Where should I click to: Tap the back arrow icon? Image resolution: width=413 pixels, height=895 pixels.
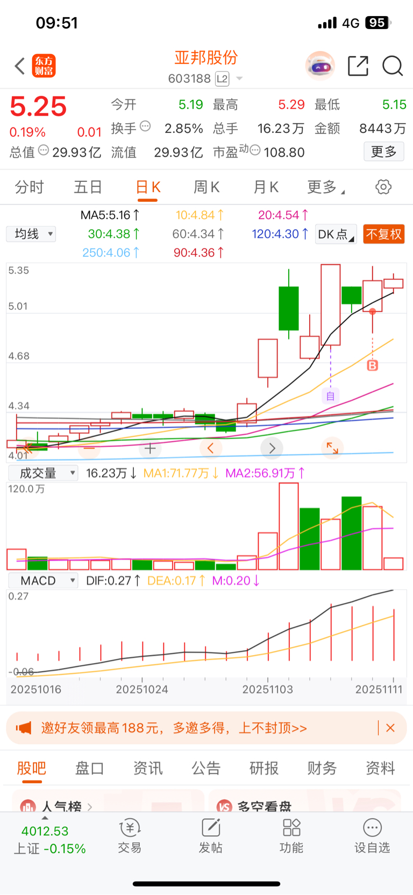[x=20, y=66]
